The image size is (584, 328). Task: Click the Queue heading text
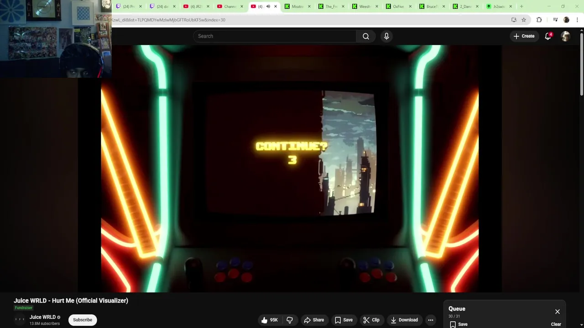457,309
